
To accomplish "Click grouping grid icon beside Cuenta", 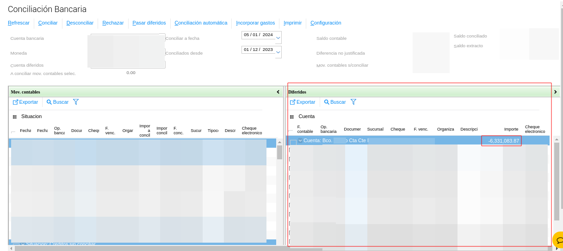I will click(x=292, y=117).
